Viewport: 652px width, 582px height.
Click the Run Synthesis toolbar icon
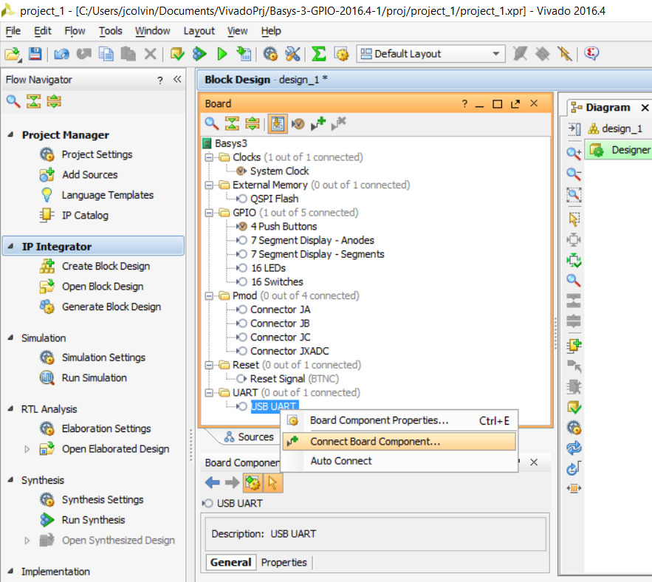(x=199, y=54)
